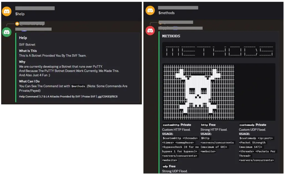Click the inline $methods code snippet in the Help embed
This screenshot has height=174, width=284.
point(78,86)
